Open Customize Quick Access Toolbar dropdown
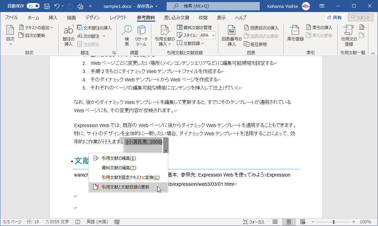The image size is (378, 226). coord(90,6)
